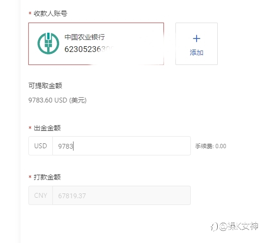The image size is (261, 243).
Task: Click the USD currency prefix box
Action: (40, 146)
